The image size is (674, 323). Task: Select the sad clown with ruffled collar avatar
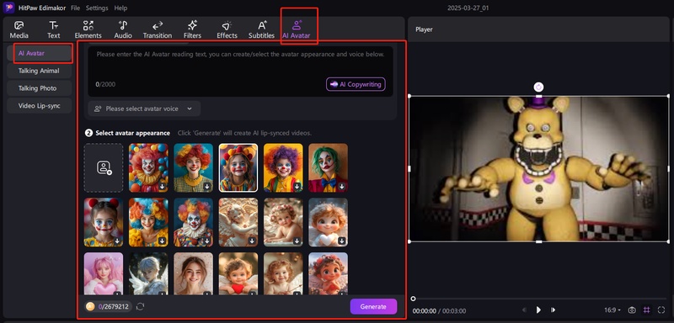click(194, 222)
